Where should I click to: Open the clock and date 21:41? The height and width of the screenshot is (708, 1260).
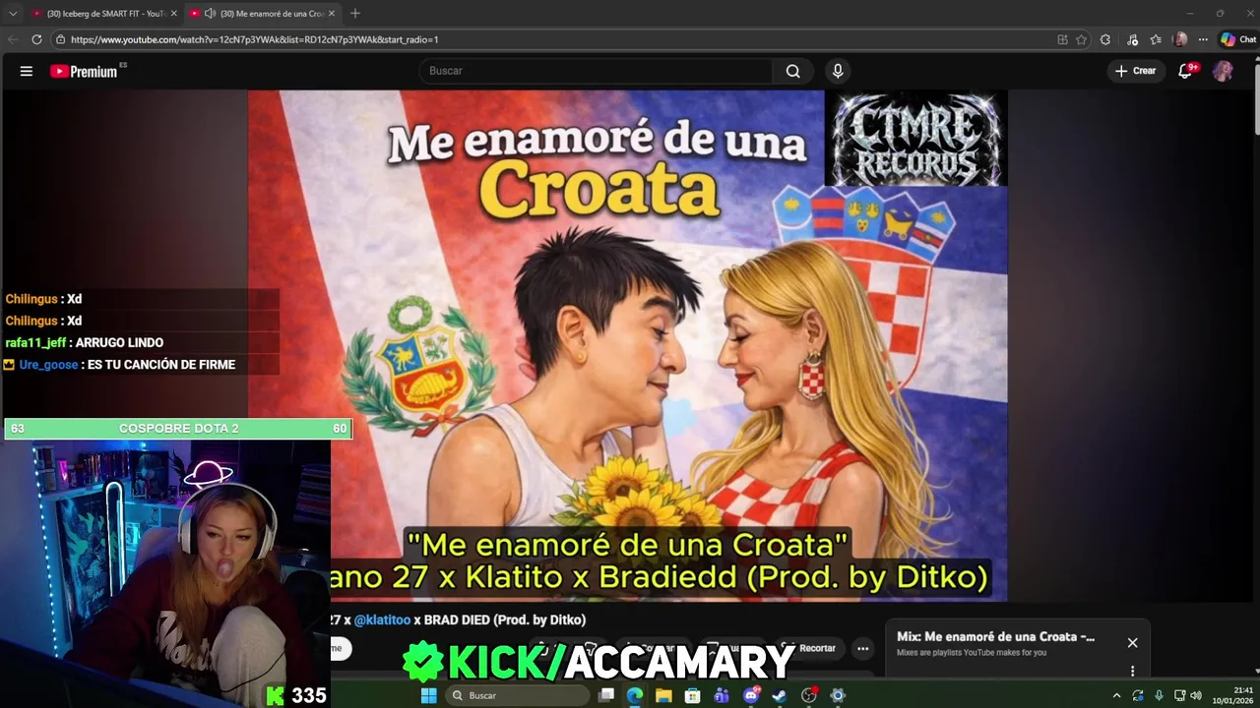click(x=1232, y=695)
